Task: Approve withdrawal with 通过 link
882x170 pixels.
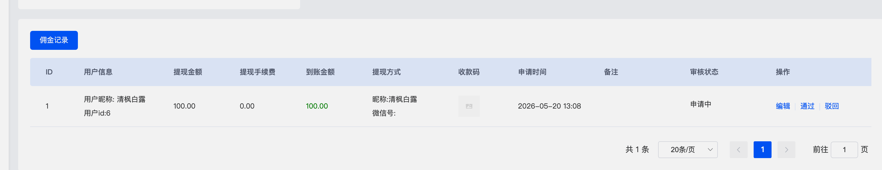Action: click(807, 106)
